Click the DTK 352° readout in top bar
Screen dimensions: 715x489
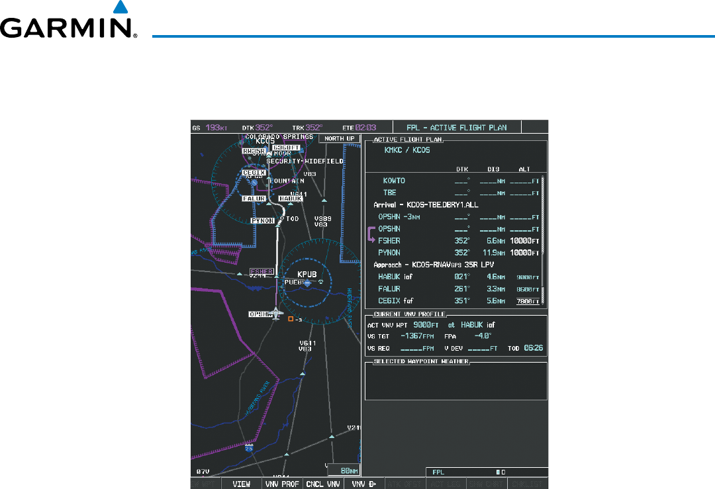pyautogui.click(x=257, y=128)
